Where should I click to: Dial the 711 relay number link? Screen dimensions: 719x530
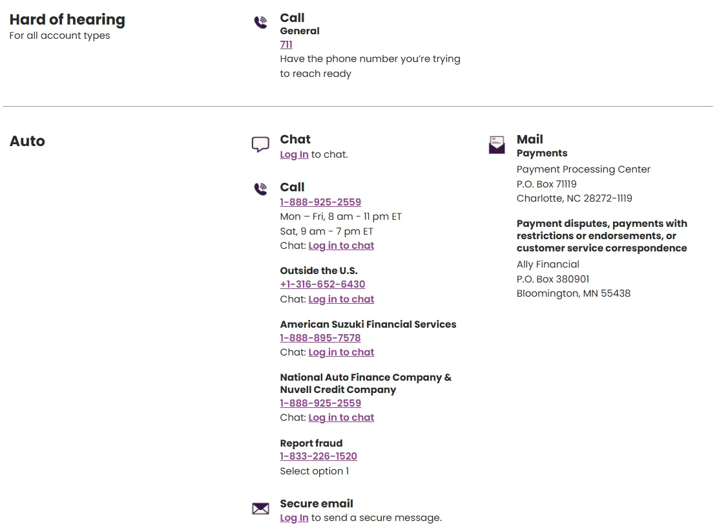[286, 45]
